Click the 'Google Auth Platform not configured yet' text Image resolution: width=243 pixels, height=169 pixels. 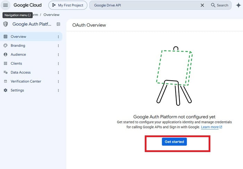click(174, 117)
